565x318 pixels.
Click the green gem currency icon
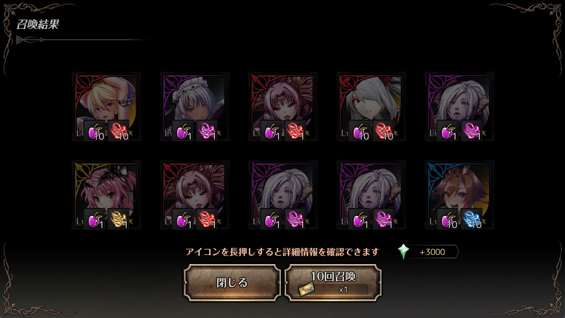403,252
